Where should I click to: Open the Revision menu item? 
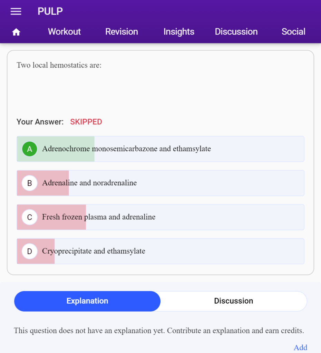[x=121, y=32]
